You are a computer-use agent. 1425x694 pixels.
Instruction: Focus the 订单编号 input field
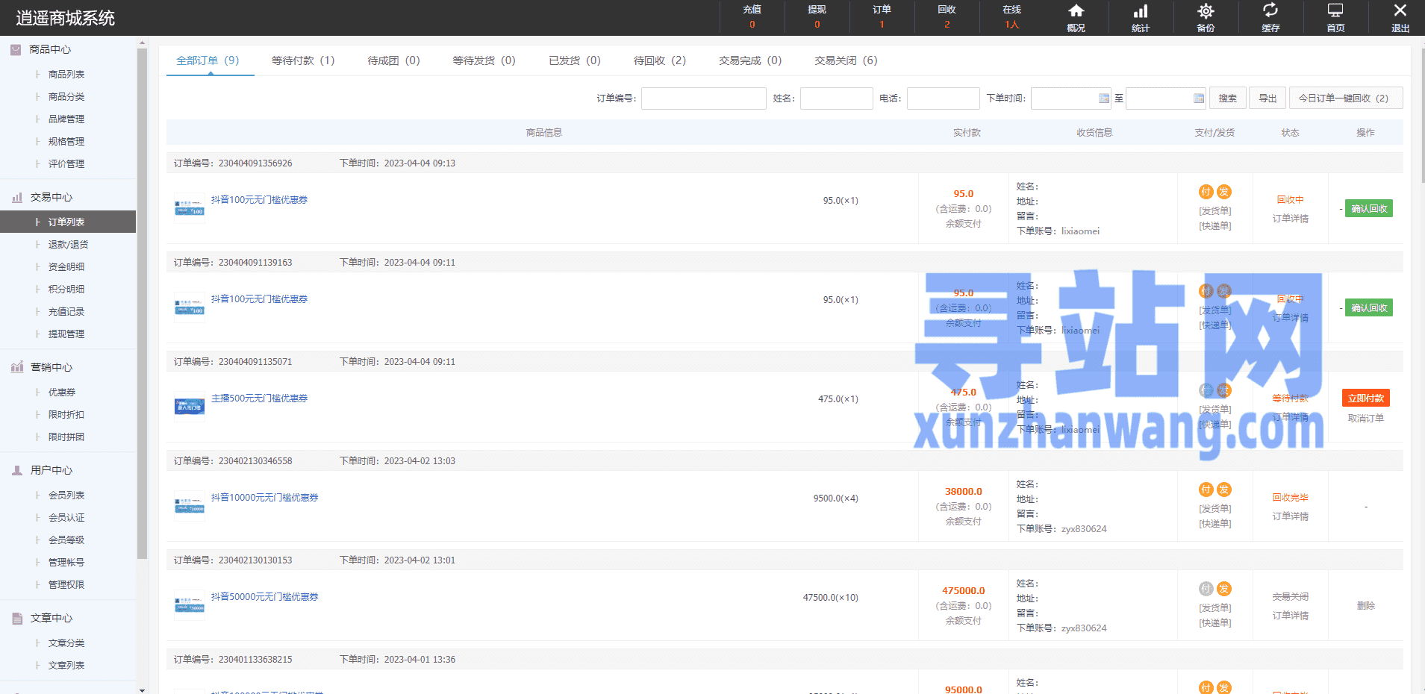(703, 99)
